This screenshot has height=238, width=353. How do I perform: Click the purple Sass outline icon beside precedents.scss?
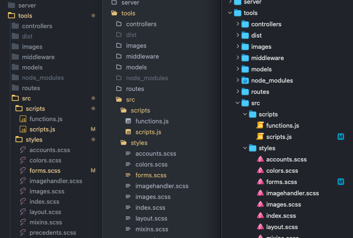(x=23, y=232)
